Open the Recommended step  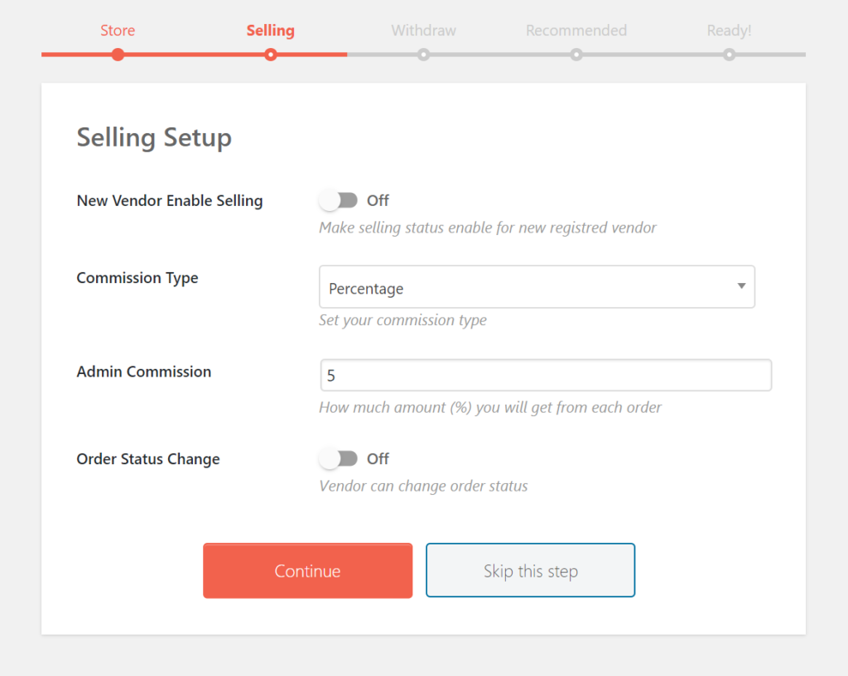coord(576,31)
